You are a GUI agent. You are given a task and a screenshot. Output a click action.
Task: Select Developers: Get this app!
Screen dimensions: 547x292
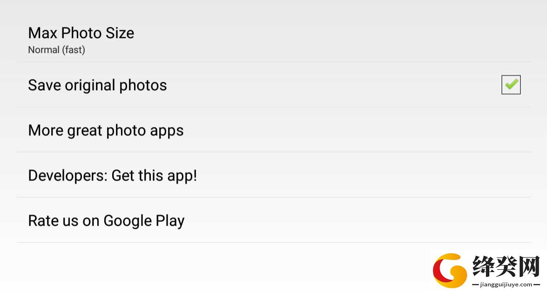[274, 175]
